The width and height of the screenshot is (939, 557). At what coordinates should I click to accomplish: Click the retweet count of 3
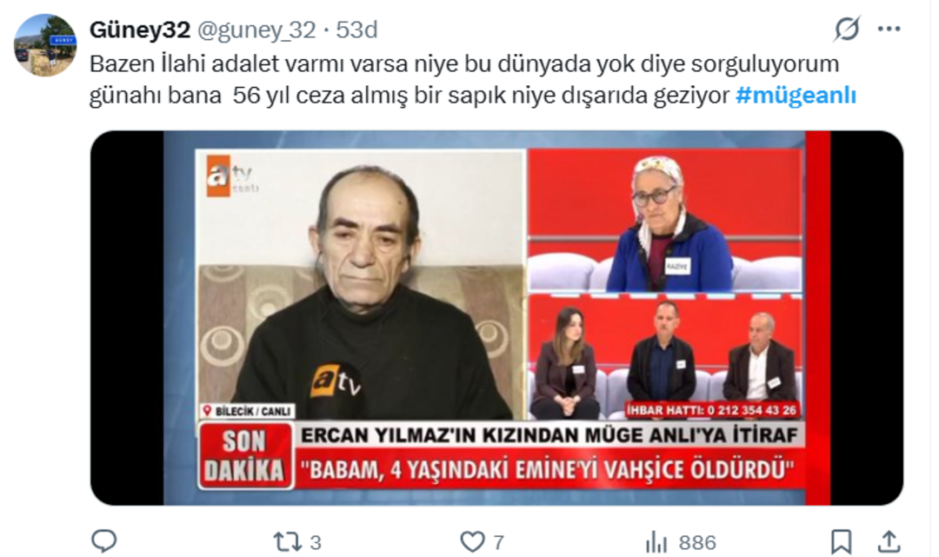pyautogui.click(x=316, y=542)
